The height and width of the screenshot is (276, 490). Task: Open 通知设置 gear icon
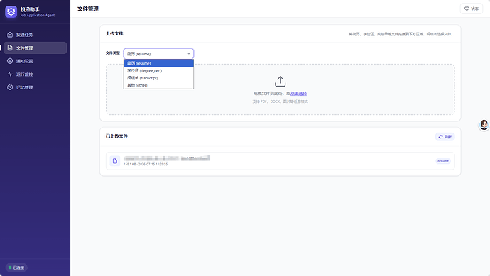(x=10, y=61)
